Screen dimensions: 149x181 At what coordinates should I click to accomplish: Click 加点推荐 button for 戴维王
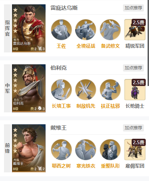pyautogui.click(x=133, y=128)
